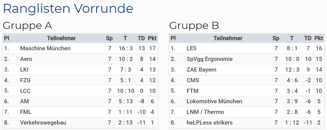327x130 pixels.
Task: Click the Maschine München team row
Action: pyautogui.click(x=80, y=48)
